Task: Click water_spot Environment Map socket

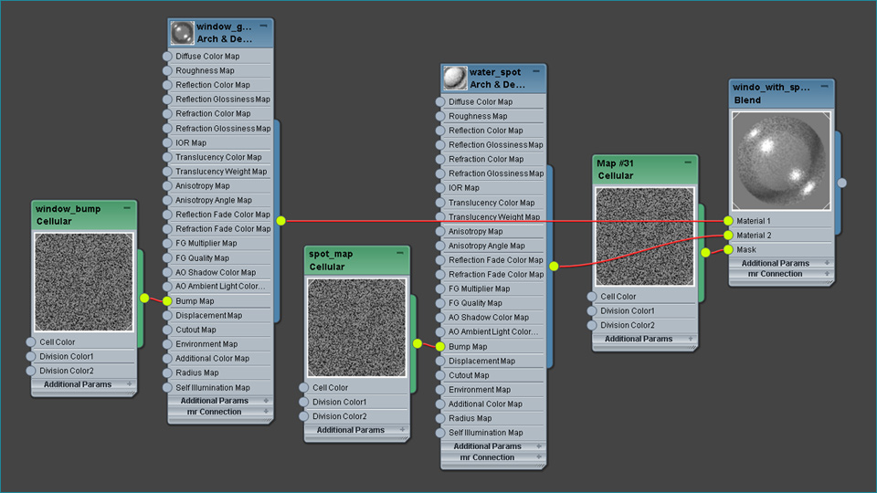Action: point(439,390)
